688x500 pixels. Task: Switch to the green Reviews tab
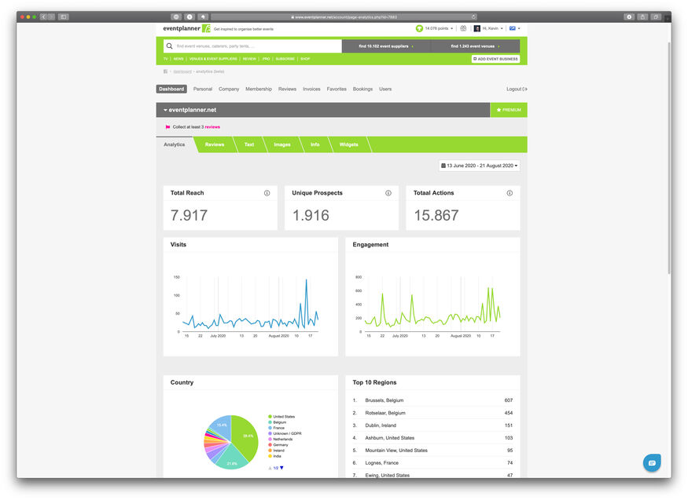215,144
